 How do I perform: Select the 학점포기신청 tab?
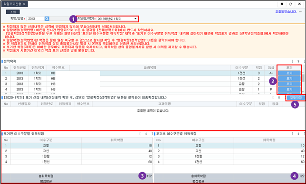tap(12, 4)
